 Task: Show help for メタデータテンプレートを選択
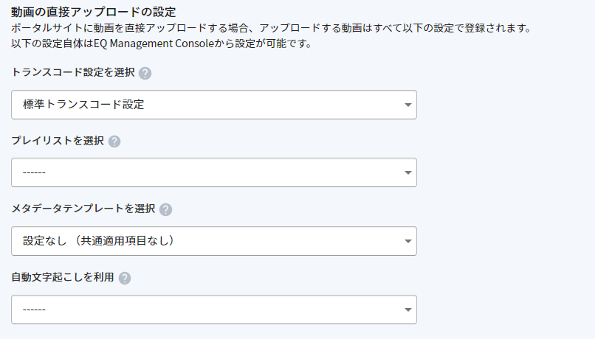165,209
